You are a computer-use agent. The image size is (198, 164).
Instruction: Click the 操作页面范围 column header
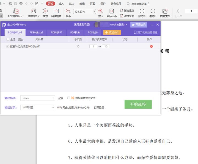point(100,39)
